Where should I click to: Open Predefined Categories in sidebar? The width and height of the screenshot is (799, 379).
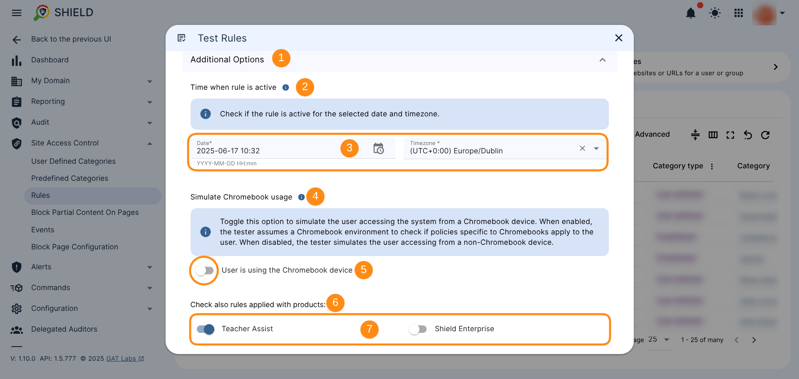[x=69, y=178]
